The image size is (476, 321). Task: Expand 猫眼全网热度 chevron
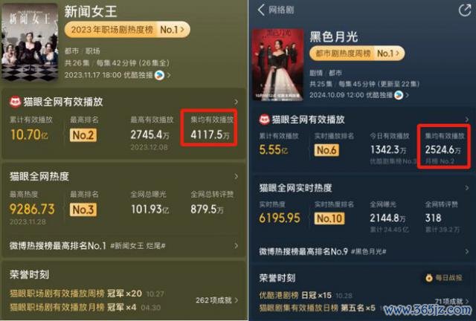(x=236, y=176)
